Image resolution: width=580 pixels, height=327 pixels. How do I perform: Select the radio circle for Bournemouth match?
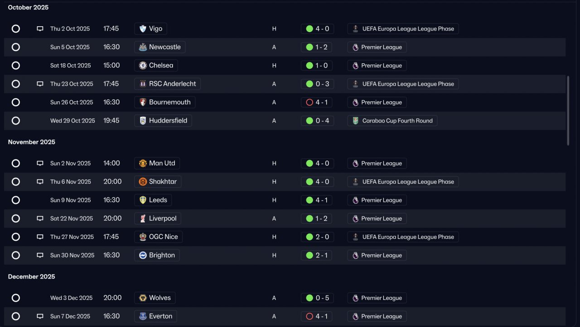[16, 102]
